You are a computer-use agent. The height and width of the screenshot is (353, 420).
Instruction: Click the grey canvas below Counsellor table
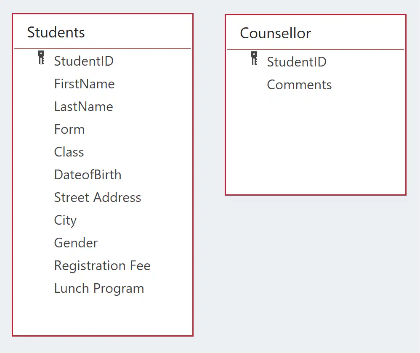(316, 268)
